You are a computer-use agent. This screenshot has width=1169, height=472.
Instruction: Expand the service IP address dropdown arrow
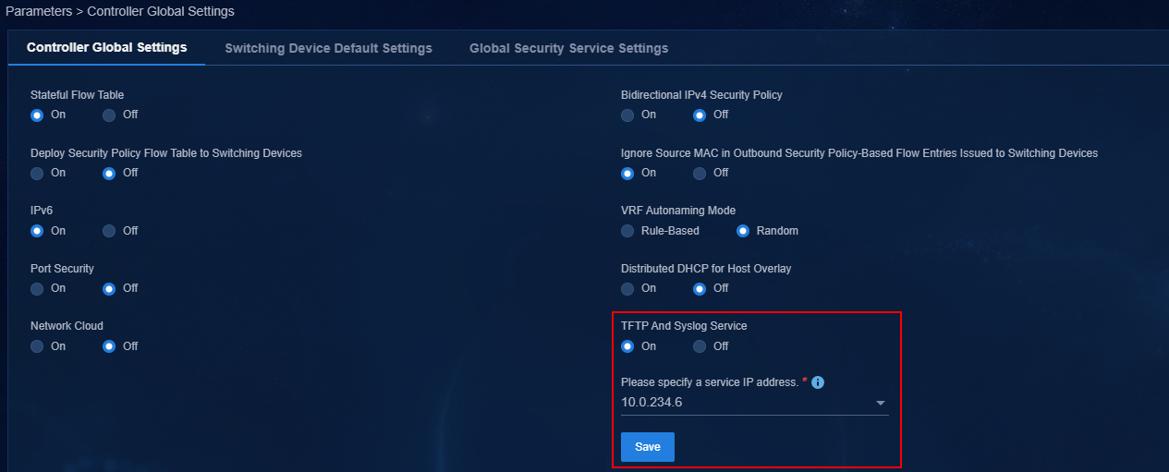(881, 403)
